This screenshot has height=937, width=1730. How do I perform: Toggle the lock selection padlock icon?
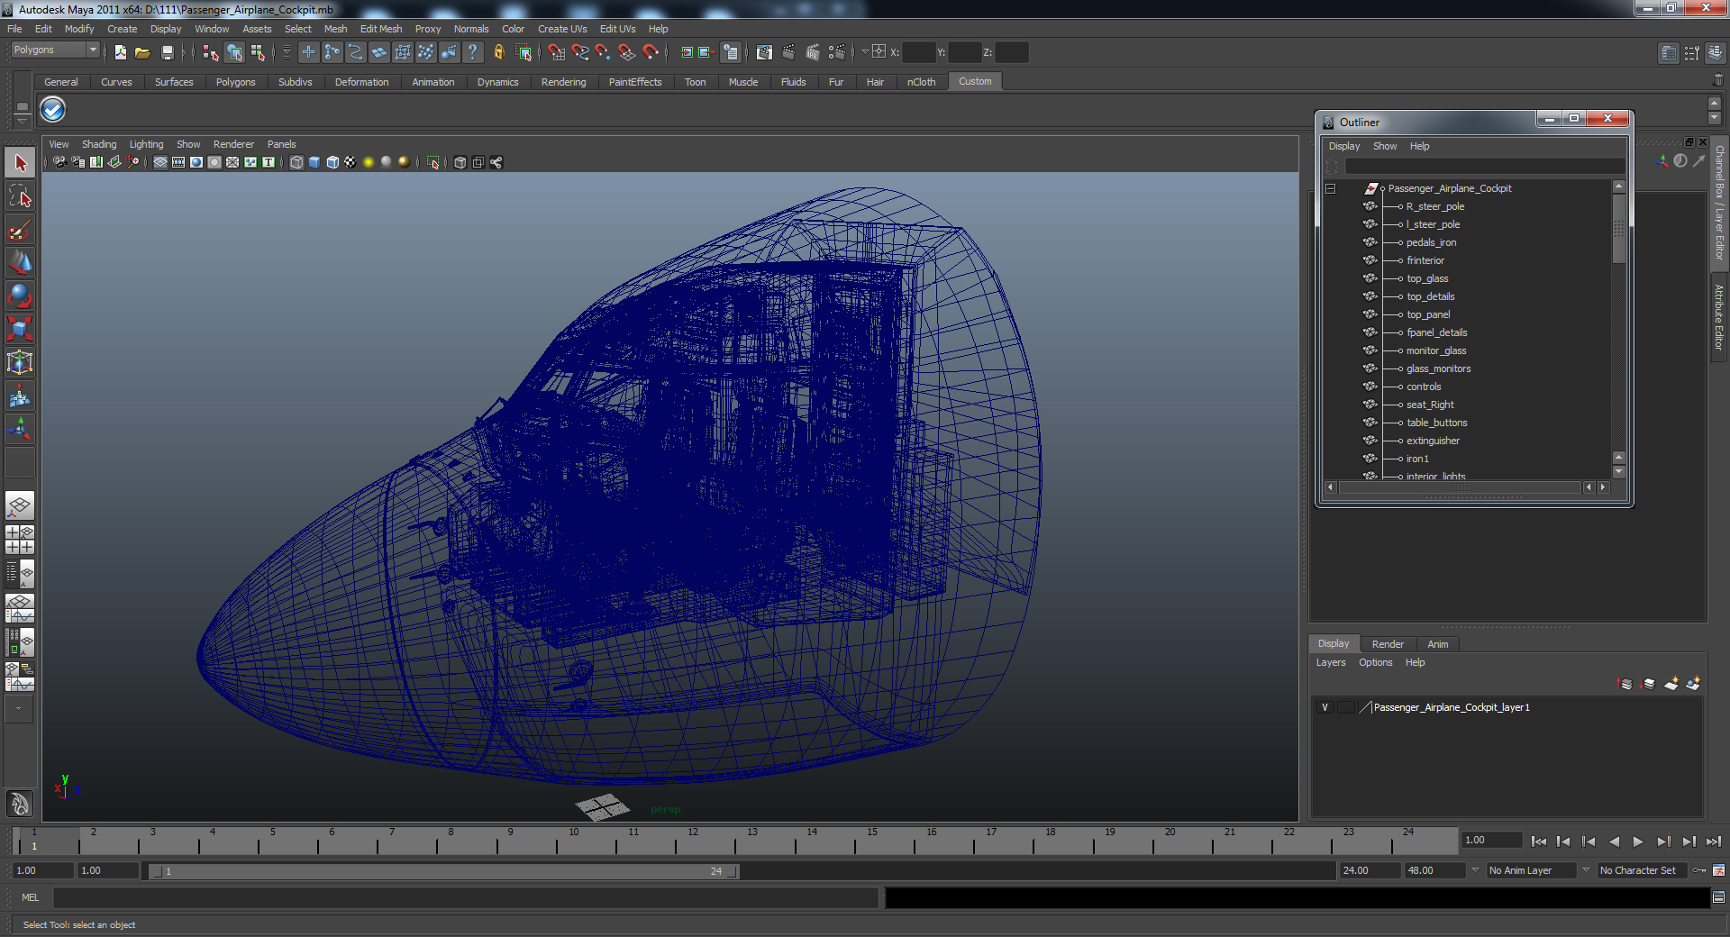click(x=499, y=52)
